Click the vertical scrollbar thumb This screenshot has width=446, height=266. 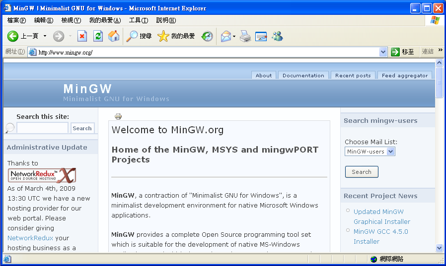coord(439,82)
